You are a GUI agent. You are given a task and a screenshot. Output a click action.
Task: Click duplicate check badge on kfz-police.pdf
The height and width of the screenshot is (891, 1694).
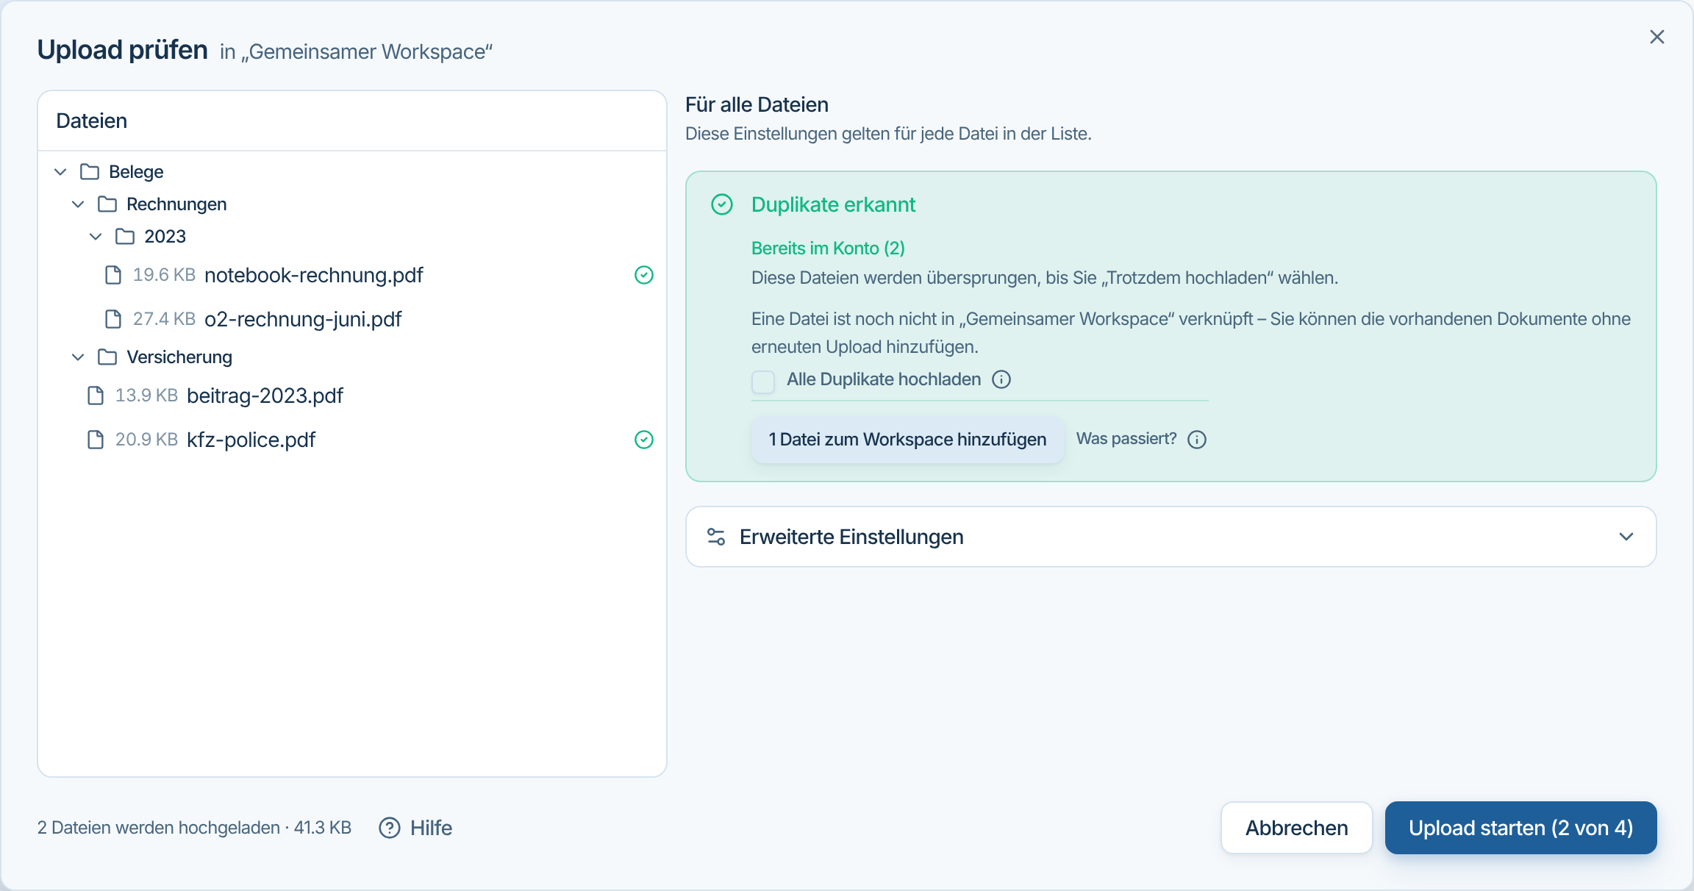644,440
